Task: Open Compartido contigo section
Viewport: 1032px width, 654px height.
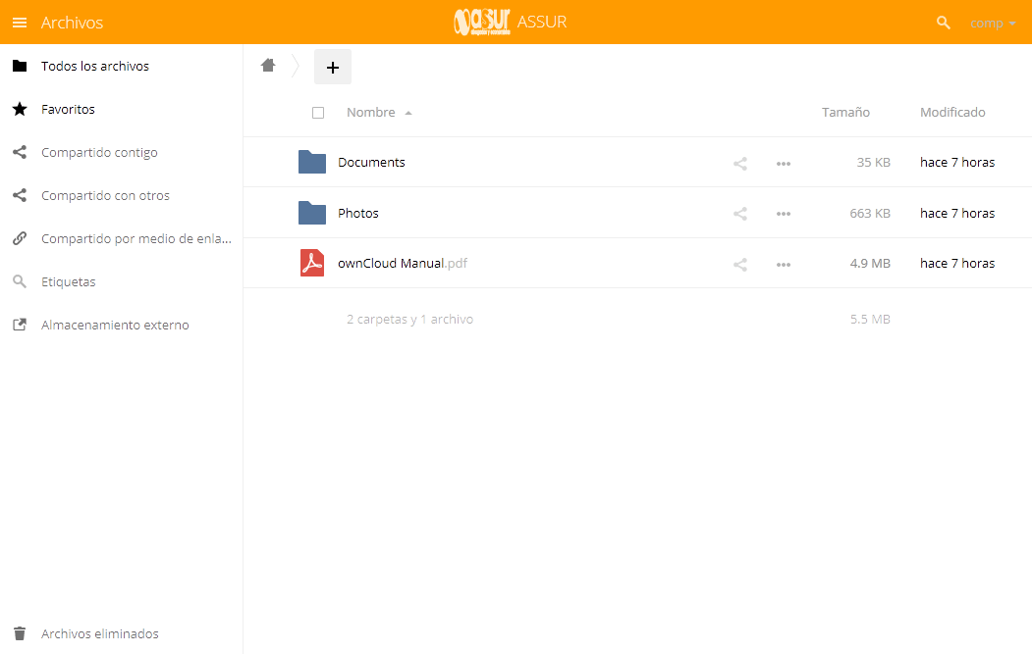Action: [x=98, y=153]
